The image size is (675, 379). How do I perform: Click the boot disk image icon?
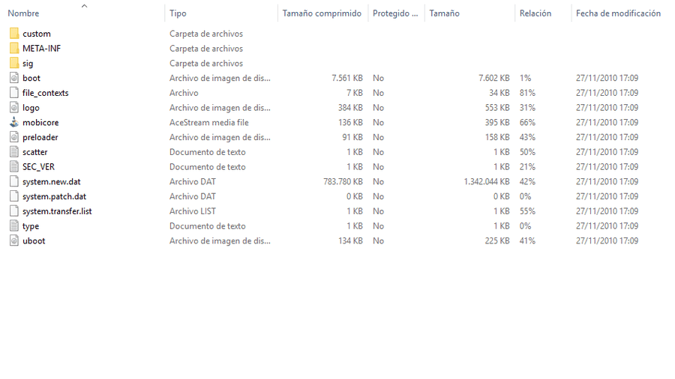tap(14, 78)
